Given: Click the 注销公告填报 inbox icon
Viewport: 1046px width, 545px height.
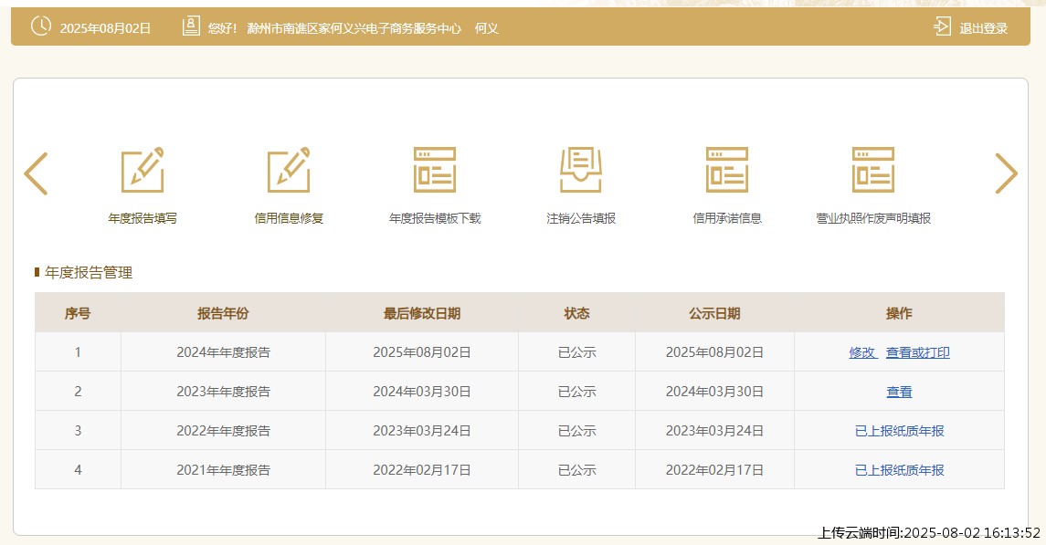Looking at the screenshot, I should click(581, 170).
